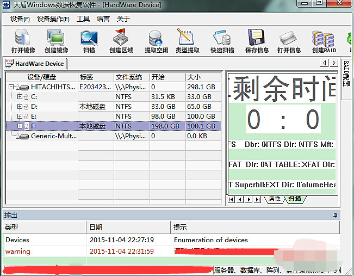354x276 pixels.
Task: Switch to the 属性 tab
Action: click(275, 199)
